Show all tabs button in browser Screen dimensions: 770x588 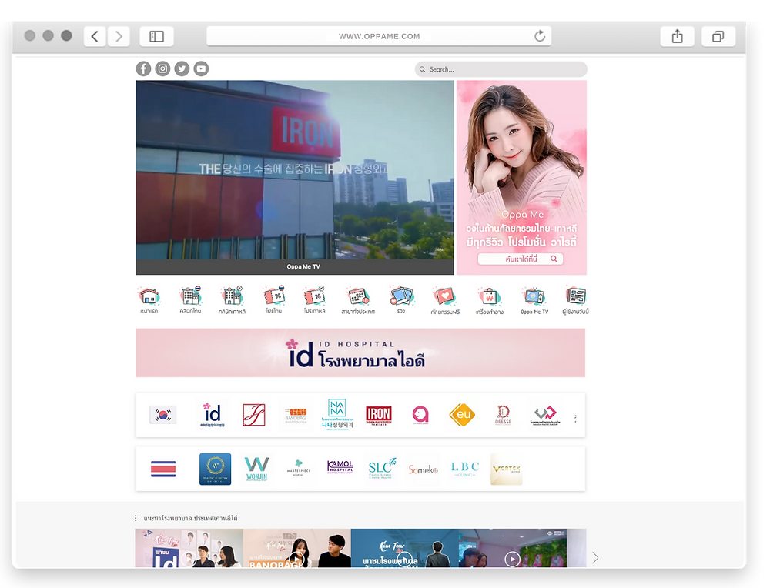718,36
